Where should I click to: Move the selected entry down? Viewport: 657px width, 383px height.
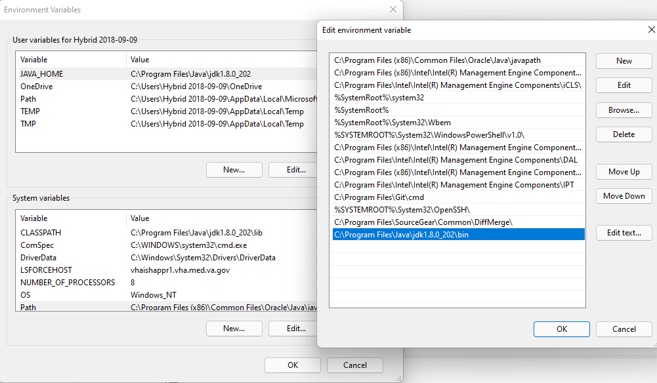624,196
